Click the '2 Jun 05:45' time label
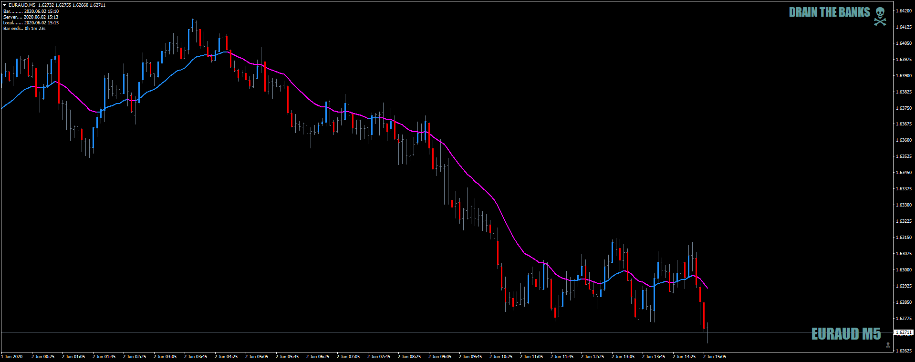The image size is (915, 362). [287, 356]
